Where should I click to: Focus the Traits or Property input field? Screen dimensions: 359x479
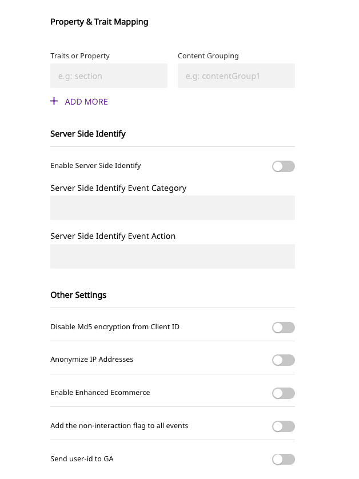pyautogui.click(x=109, y=75)
